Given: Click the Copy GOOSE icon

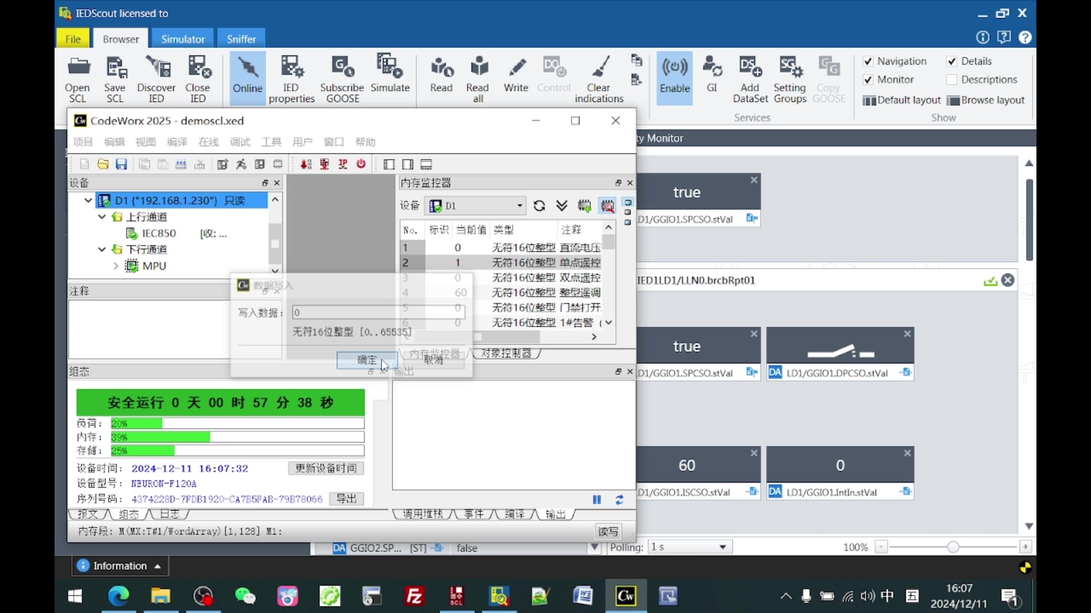Looking at the screenshot, I should click(829, 78).
